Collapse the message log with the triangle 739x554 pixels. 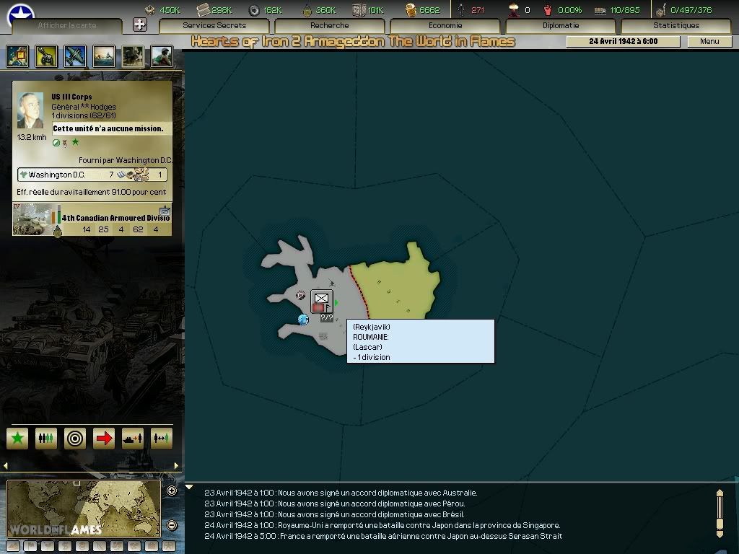tap(190, 487)
